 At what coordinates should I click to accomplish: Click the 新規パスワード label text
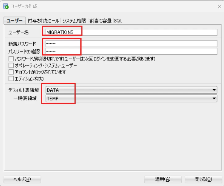pos(22,44)
